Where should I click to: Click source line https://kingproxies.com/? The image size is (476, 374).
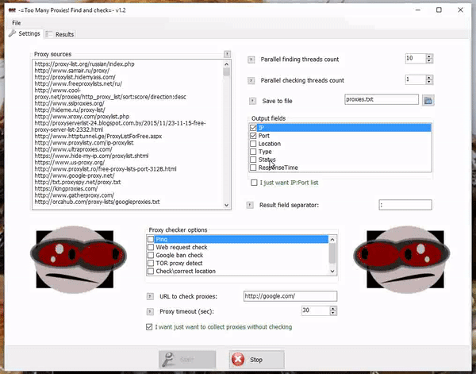point(66,189)
